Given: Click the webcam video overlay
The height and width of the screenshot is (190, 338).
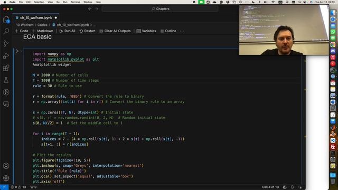Looking at the screenshot, I should tap(284, 30).
